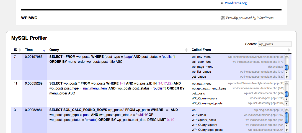Click 'WP->main' call stack entry
302x133 pixels.
click(x=199, y=115)
